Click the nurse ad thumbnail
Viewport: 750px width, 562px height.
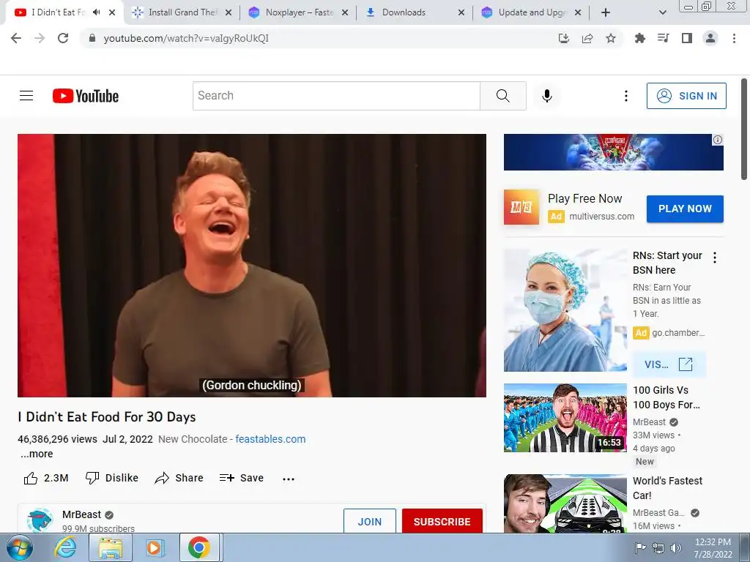pyautogui.click(x=565, y=310)
